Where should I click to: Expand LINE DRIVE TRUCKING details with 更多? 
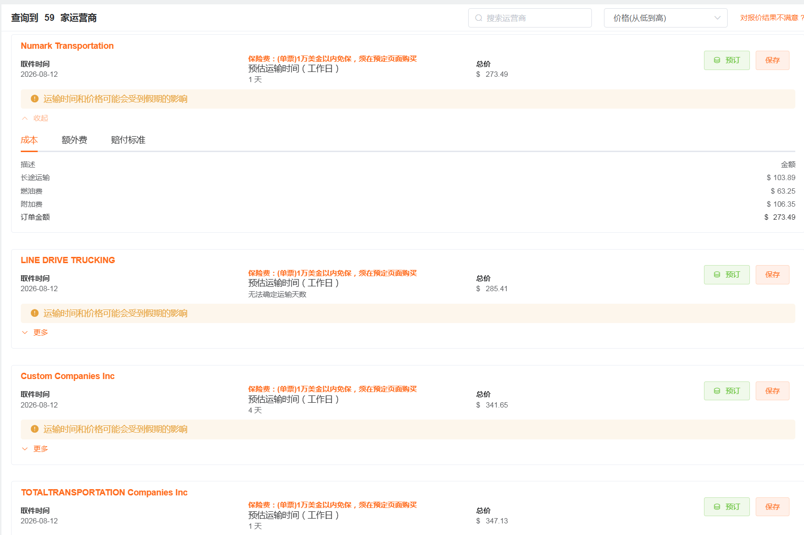click(x=35, y=333)
